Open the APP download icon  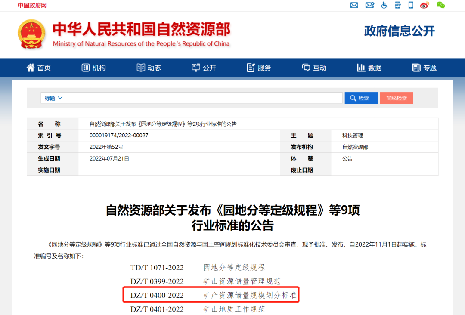click(397, 5)
